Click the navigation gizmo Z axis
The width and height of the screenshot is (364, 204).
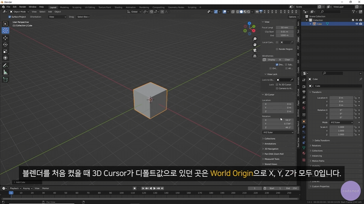pos(250,23)
